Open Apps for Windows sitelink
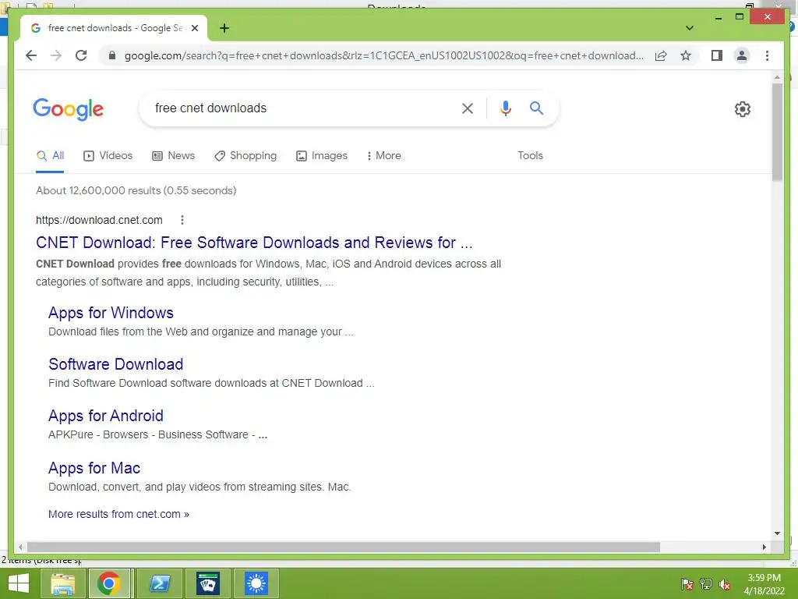Screen dimensions: 798x599 pyautogui.click(x=111, y=313)
